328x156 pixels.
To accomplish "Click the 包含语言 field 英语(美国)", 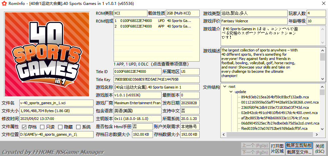I will [x=138, y=111].
